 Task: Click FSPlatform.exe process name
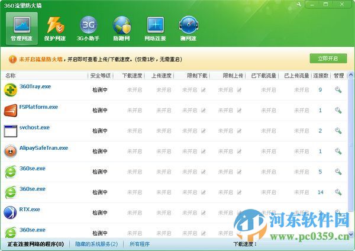coord(38,107)
